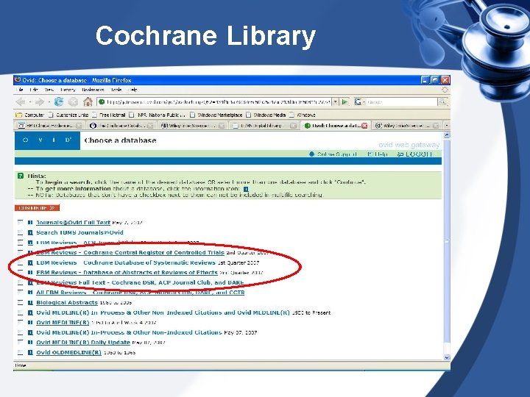Open the search engine selector dropdown
Viewport: 530px width, 397px height.
[359, 101]
